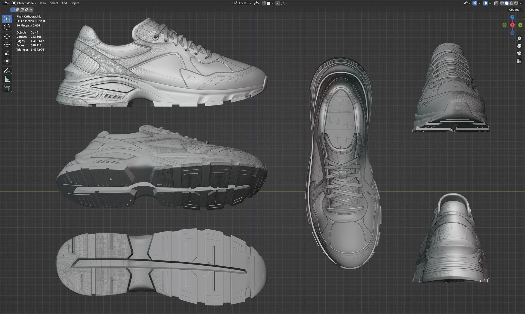Select the Measure tool
Image resolution: width=525 pixels, height=314 pixels.
tap(7, 79)
